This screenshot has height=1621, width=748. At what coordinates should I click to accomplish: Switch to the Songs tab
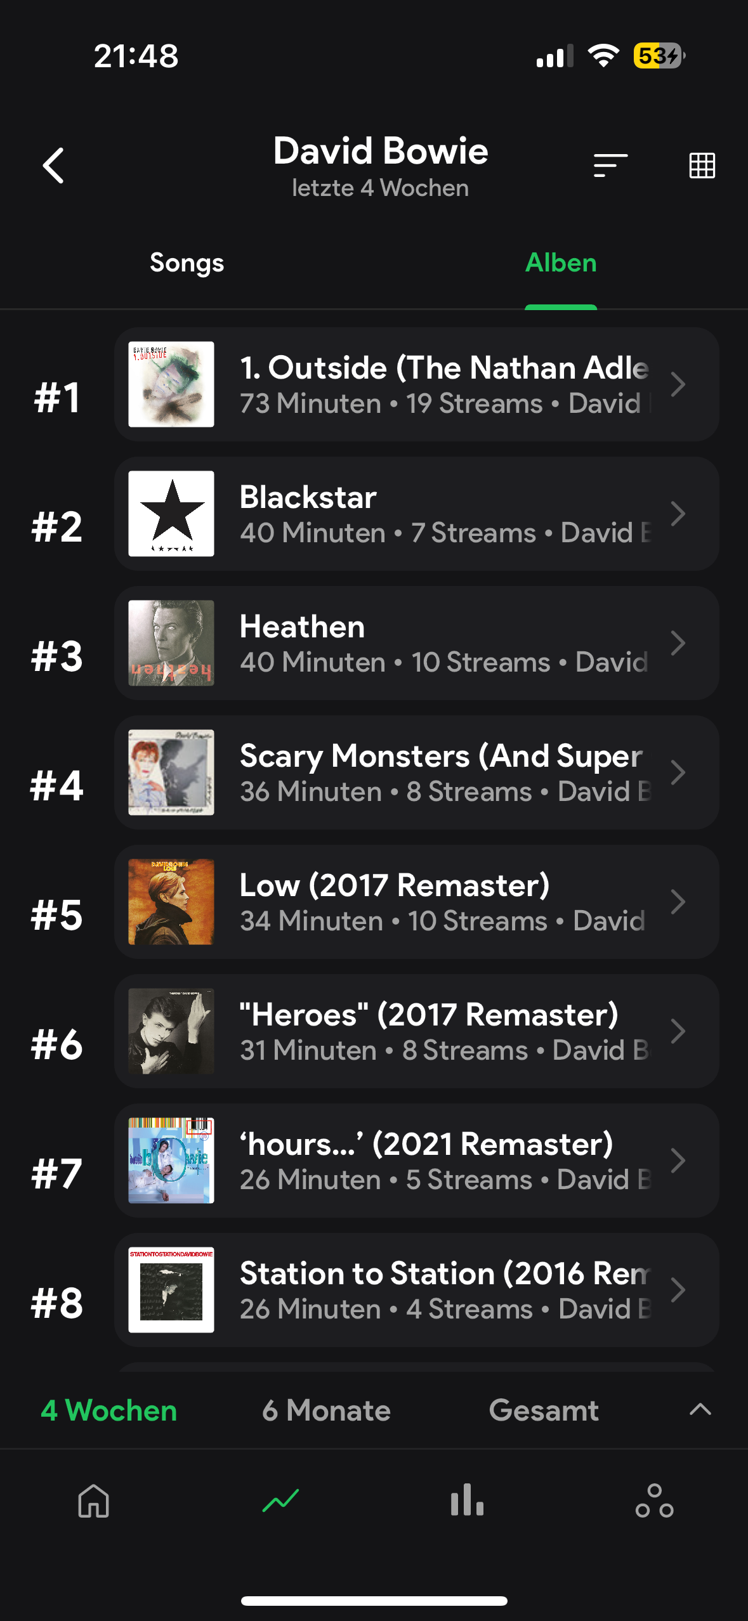tap(187, 263)
